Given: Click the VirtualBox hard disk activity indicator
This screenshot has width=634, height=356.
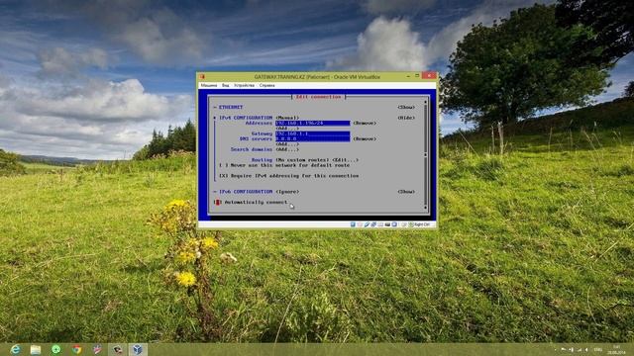Looking at the screenshot, I should [353, 224].
